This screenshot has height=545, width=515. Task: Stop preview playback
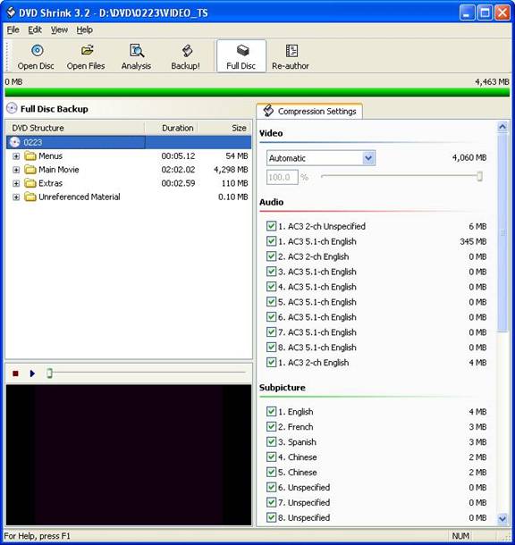pyautogui.click(x=15, y=373)
